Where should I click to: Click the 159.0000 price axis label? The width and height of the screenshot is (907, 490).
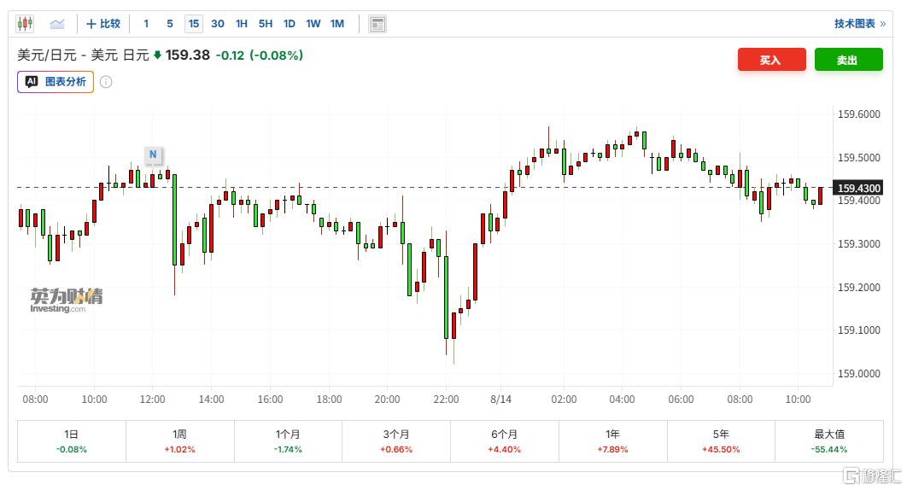859,374
